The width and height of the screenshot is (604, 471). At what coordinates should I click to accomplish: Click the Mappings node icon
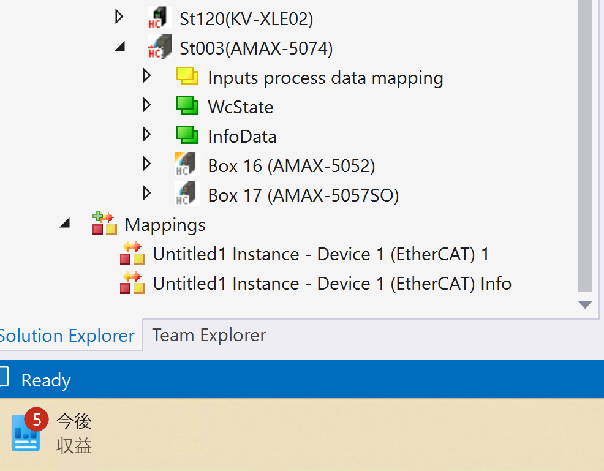click(104, 224)
